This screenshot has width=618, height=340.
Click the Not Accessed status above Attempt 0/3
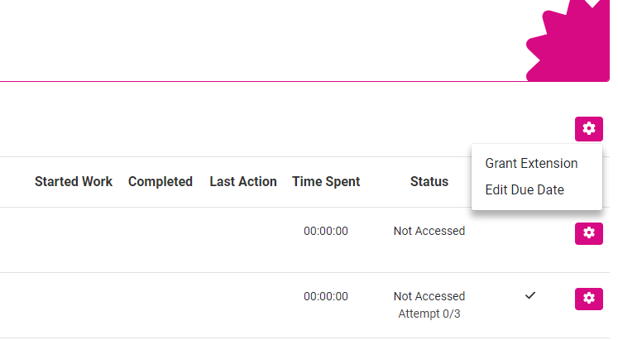(x=429, y=296)
